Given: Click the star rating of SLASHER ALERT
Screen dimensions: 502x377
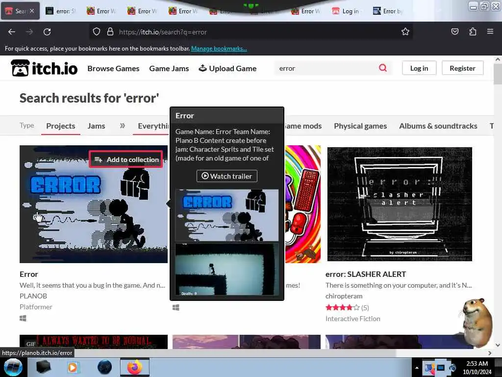Looking at the screenshot, I should 343,307.
